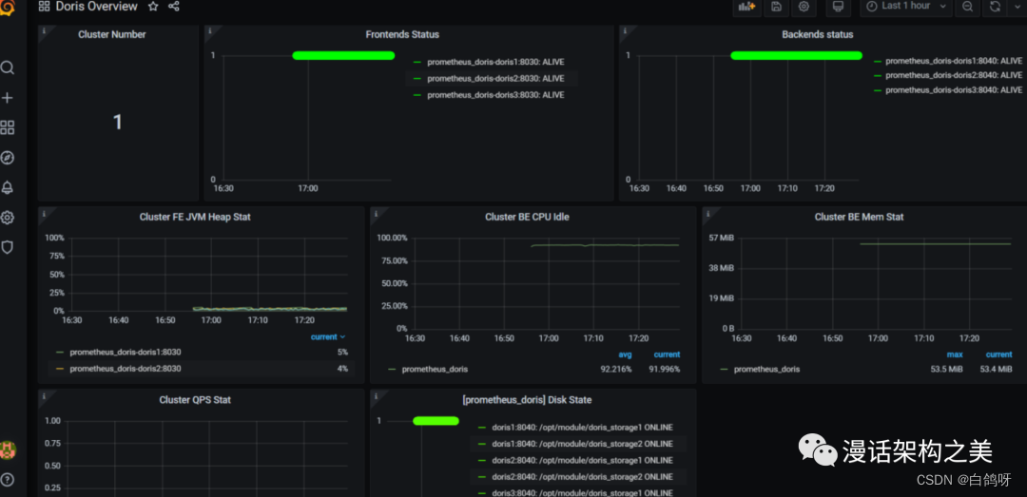Image resolution: width=1027 pixels, height=497 pixels.
Task: Click color swatch of doris2:8030 in JVM legend
Action: pyautogui.click(x=60, y=369)
